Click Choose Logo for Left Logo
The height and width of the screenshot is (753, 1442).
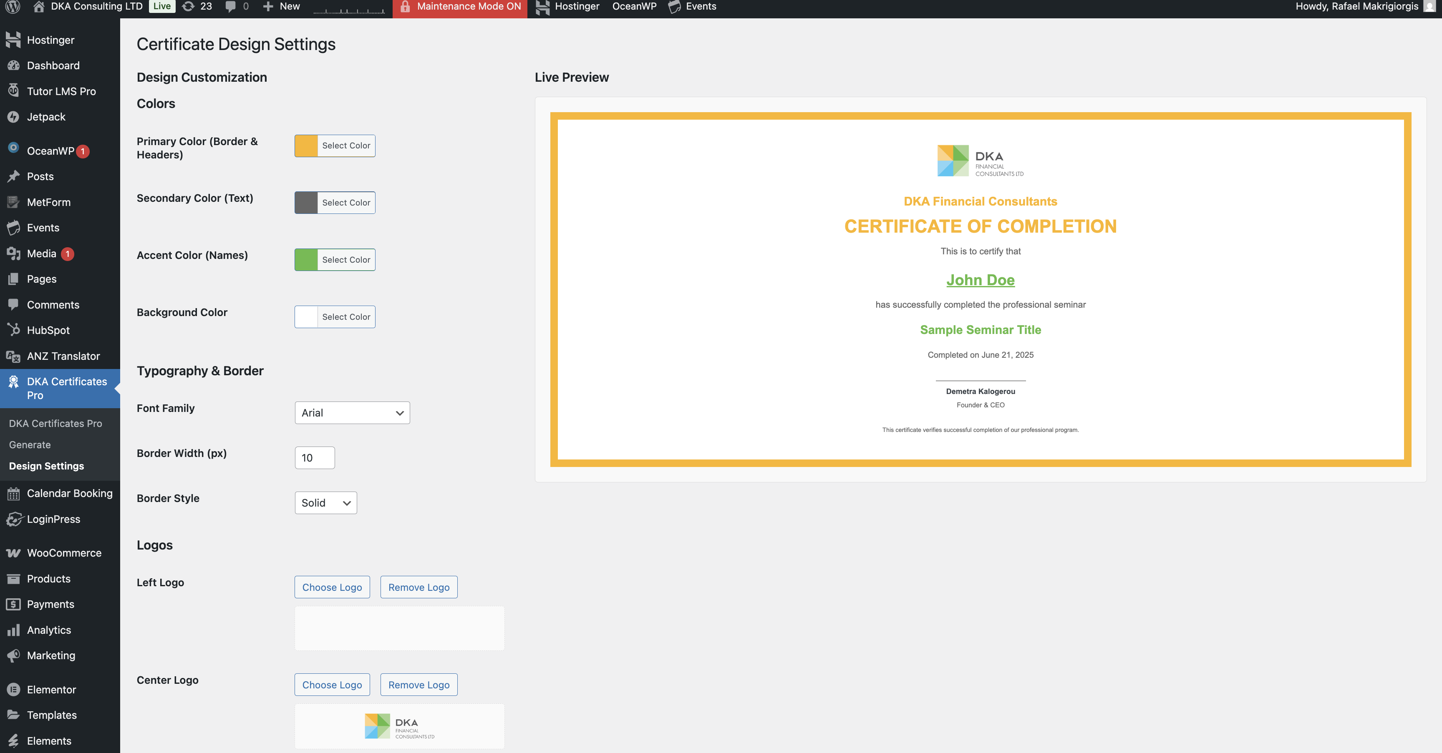pyautogui.click(x=332, y=587)
